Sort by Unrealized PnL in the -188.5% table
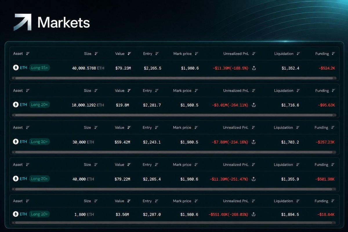The width and height of the screenshot is (348, 232). pos(254,54)
